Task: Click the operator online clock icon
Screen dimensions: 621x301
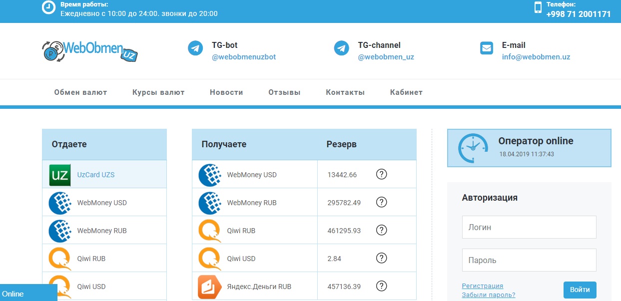Action: point(473,148)
